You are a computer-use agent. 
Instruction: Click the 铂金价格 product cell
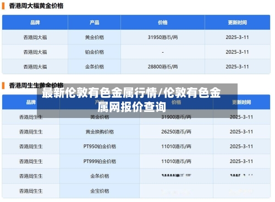95,52
